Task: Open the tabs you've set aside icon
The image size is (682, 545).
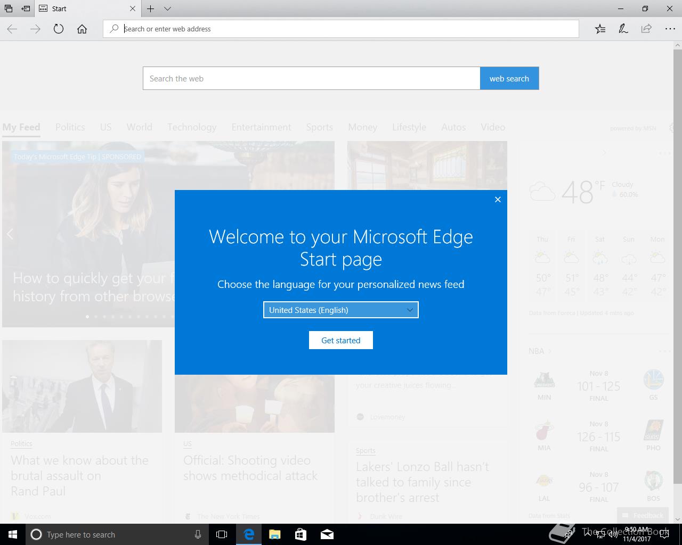Action: (9, 9)
